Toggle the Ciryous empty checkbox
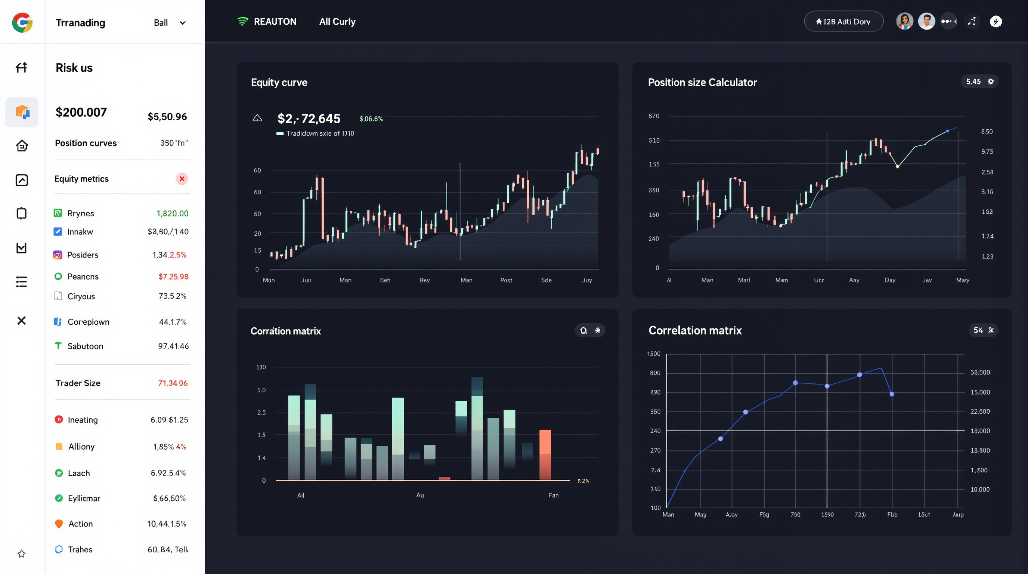 pyautogui.click(x=58, y=296)
